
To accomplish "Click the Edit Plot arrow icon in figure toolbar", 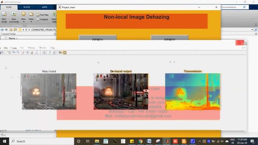I will coord(9,52).
